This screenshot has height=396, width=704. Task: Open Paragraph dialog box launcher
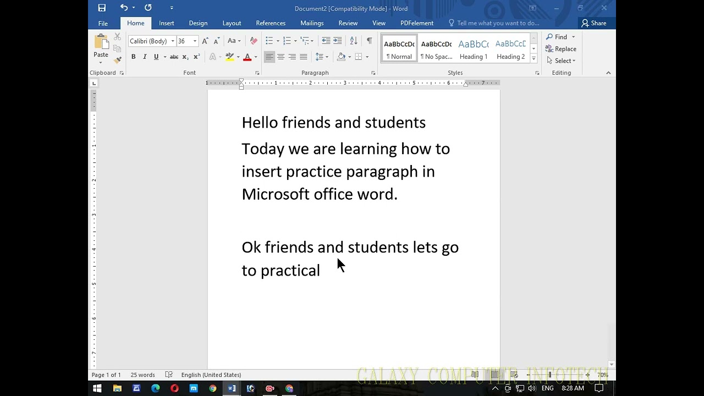coord(373,73)
